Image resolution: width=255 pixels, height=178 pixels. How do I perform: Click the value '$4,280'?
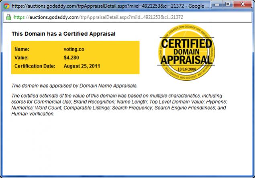pos(71,57)
